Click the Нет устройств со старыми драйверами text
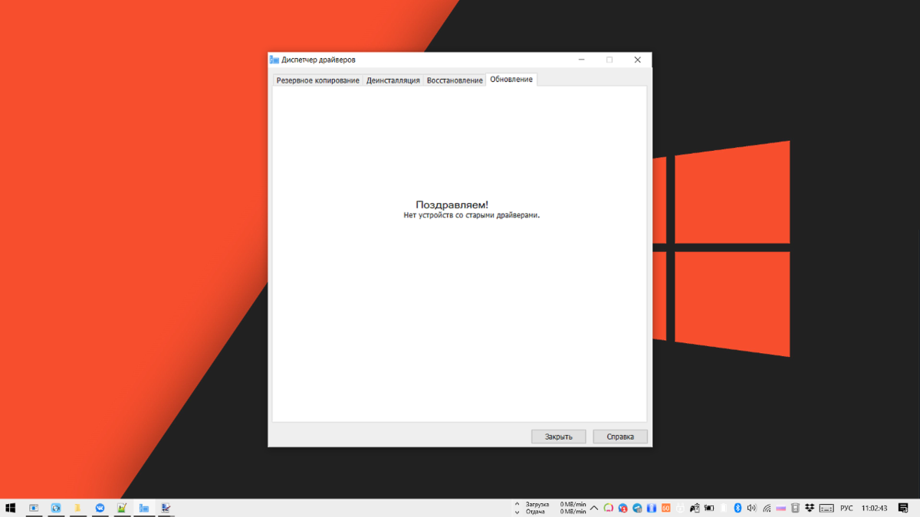Viewport: 920px width, 517px height. coord(472,215)
